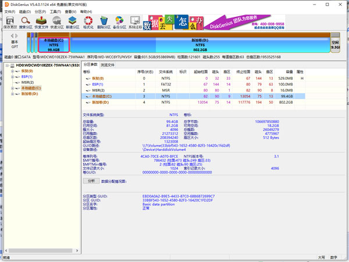Click the 快速分区 quick partition icon
Image resolution: width=349 pixels, height=262 pixels.
57,22
